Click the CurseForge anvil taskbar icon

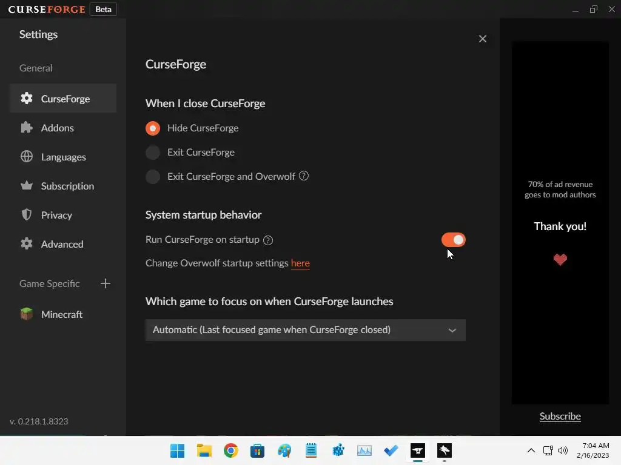(x=418, y=450)
